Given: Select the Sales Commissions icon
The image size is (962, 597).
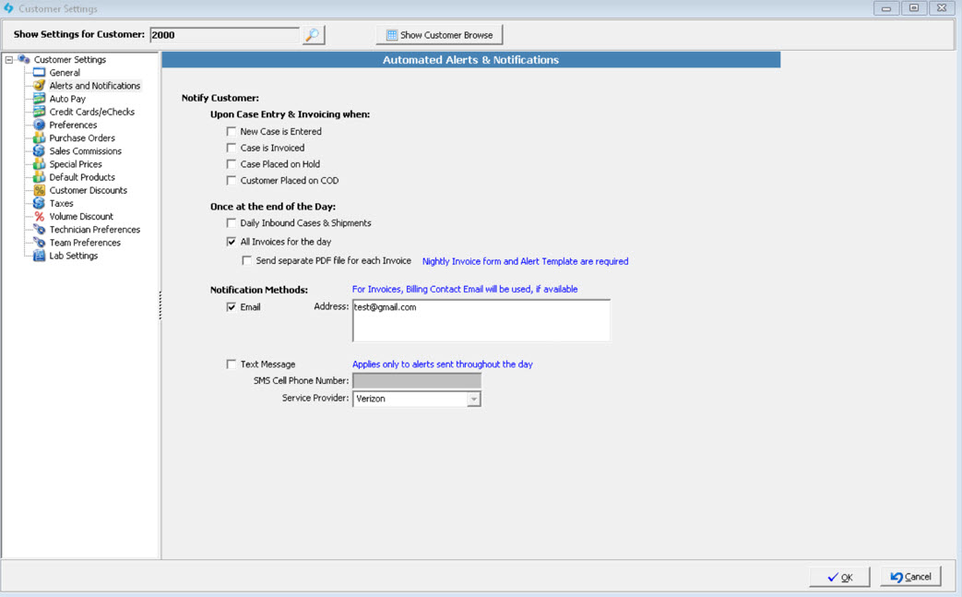Looking at the screenshot, I should (x=38, y=150).
